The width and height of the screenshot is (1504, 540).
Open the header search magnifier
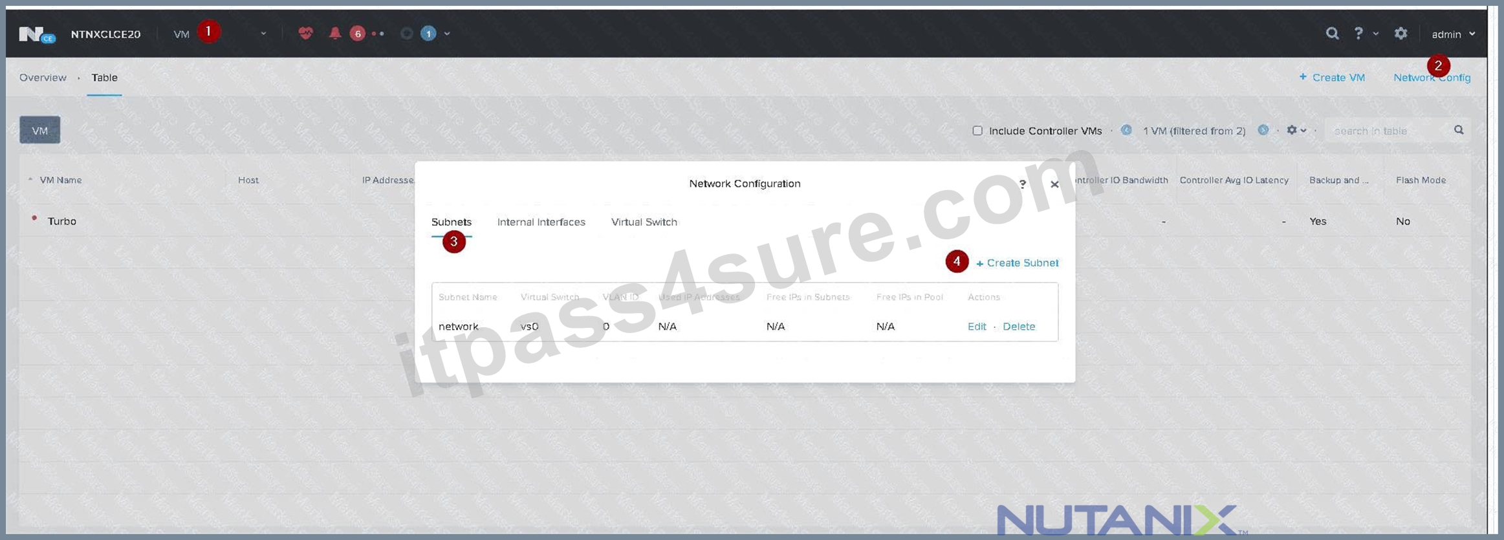1332,33
